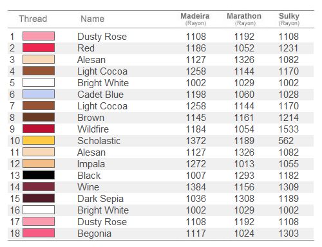This screenshot has height=247, width=322.
Task: Select the Red thread color swatch
Action: click(x=39, y=48)
